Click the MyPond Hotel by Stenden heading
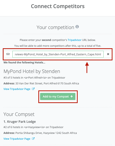 click(32, 71)
